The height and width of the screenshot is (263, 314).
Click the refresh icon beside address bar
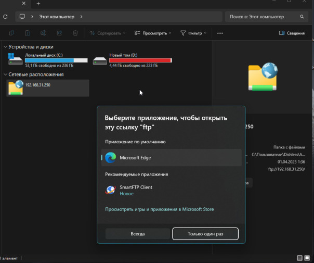[x=5, y=17]
